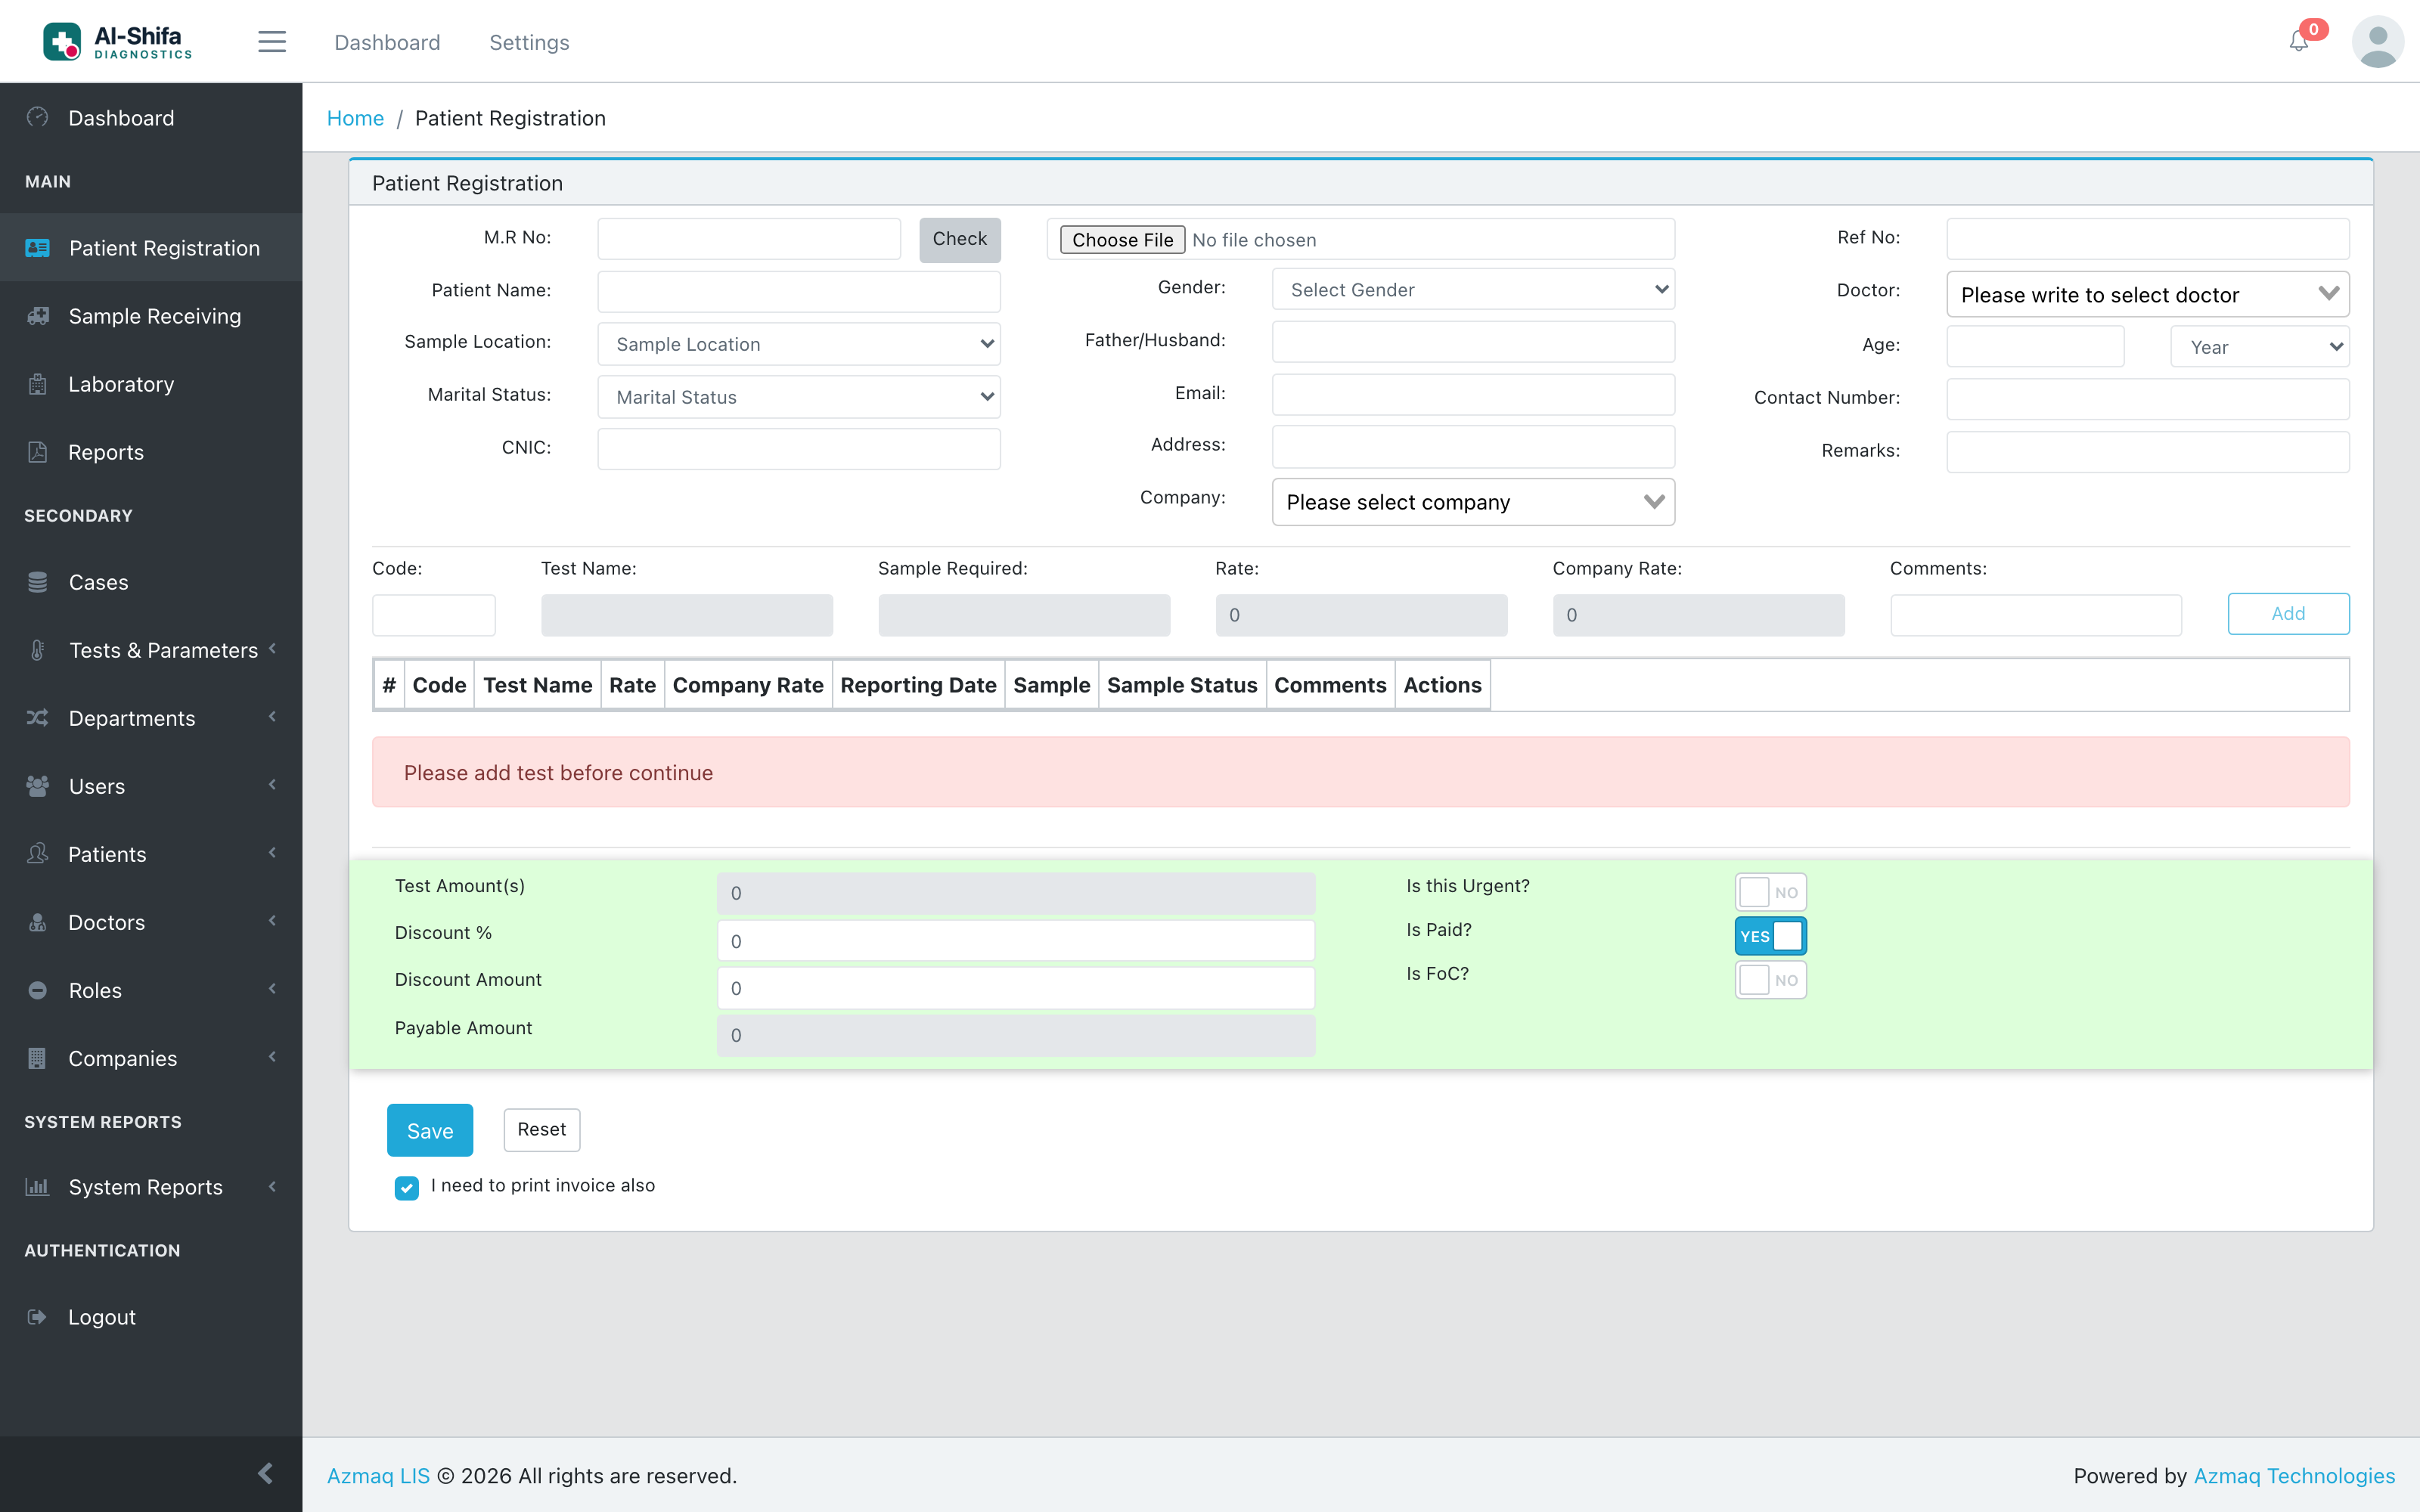Open Cases in the sidebar
Screen dimensions: 2420x1512
151,582
